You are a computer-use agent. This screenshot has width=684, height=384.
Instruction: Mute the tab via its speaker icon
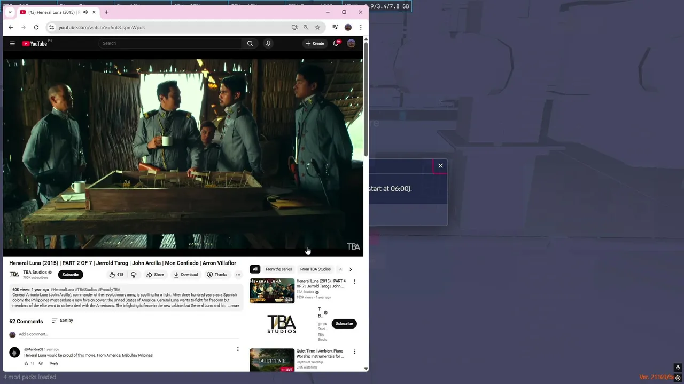(x=85, y=12)
